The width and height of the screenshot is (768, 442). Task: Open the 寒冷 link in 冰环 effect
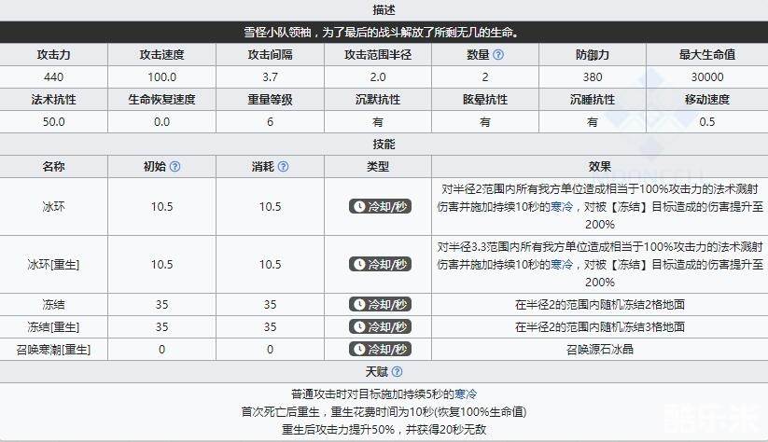click(562, 206)
